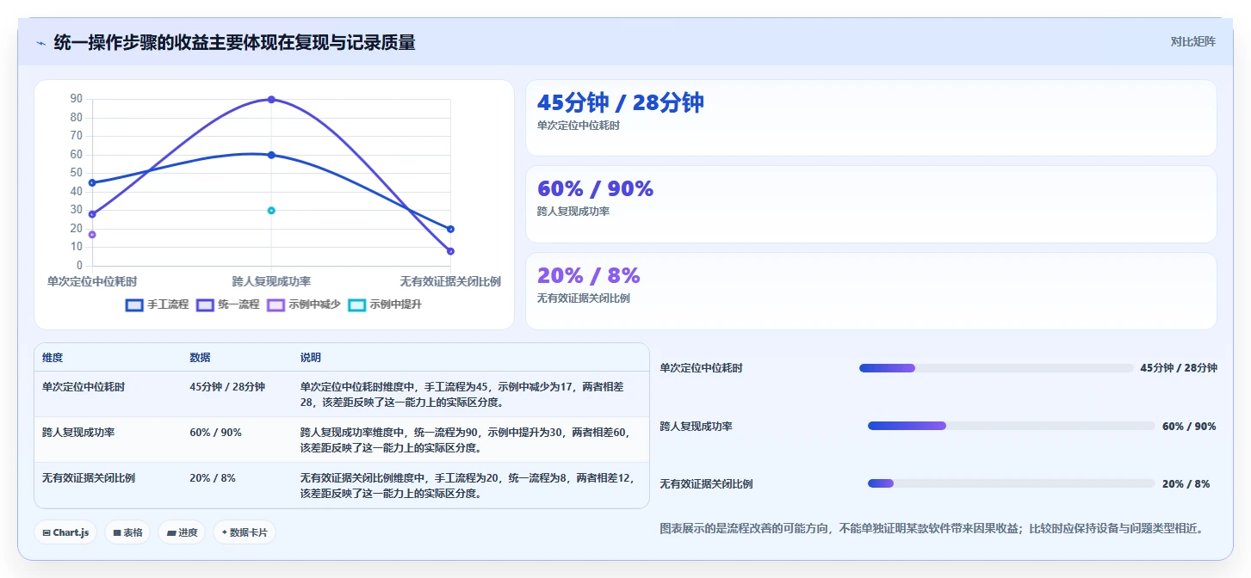This screenshot has height=578, width=1251.
Task: Click the 手工流程 point at 45
Action: [x=92, y=182]
